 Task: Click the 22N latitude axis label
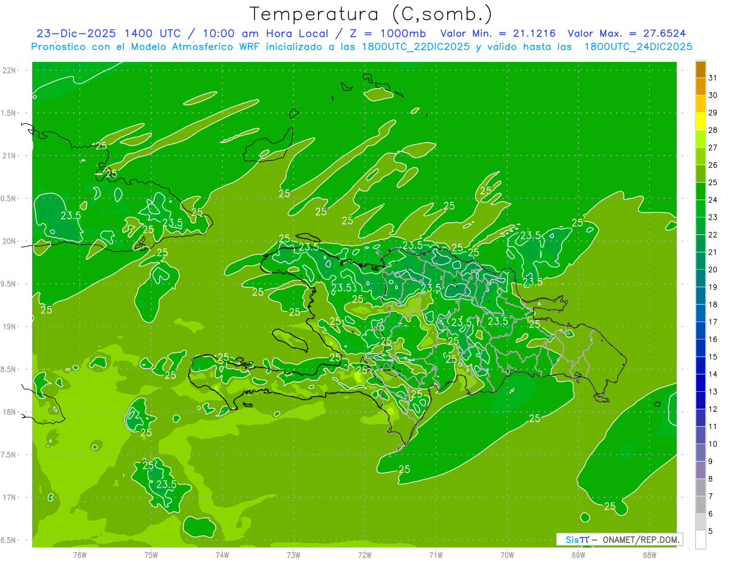click(x=9, y=70)
